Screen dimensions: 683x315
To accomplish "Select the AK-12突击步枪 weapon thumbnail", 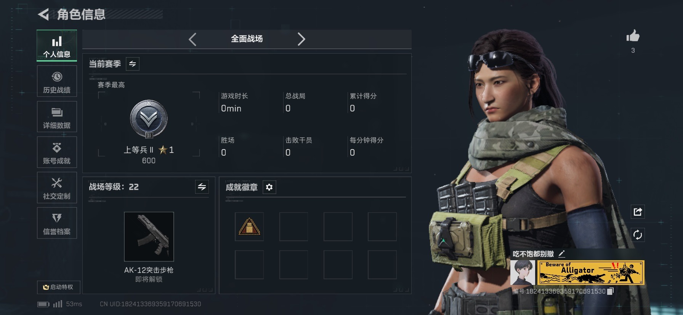I will (149, 237).
